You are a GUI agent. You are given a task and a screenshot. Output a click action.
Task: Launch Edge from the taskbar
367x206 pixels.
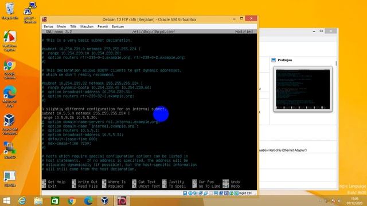point(88,201)
